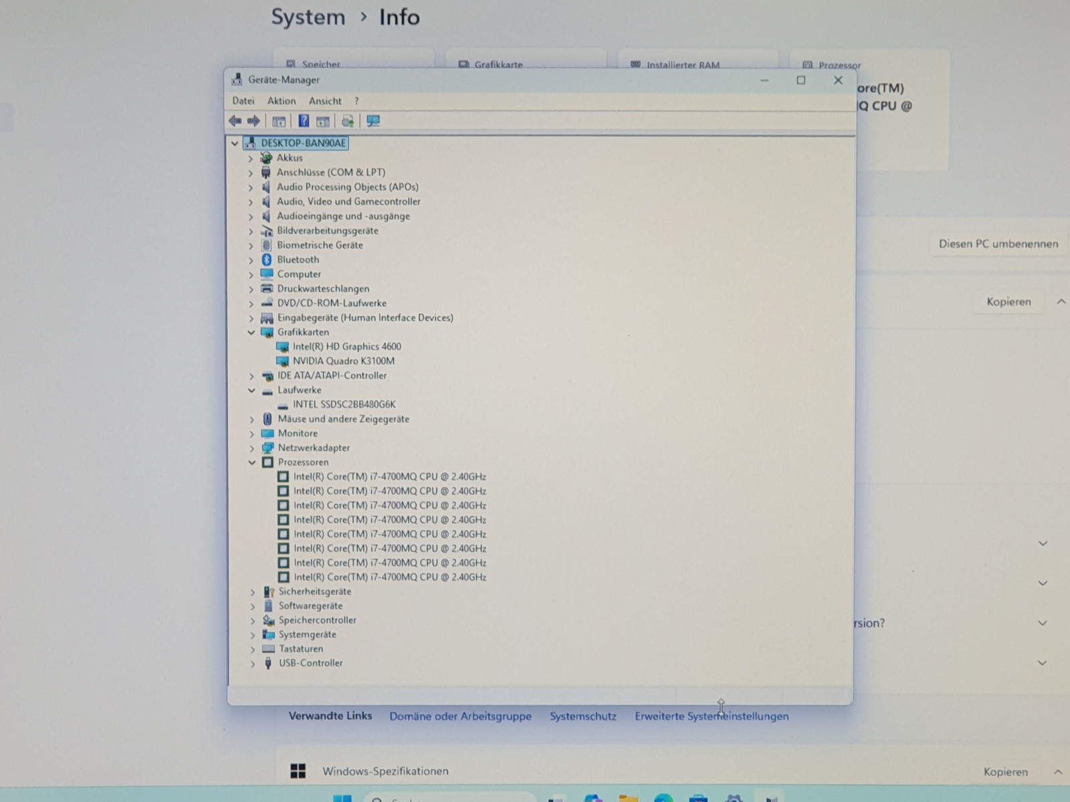The height and width of the screenshot is (802, 1070).
Task: Expand the Akkus category
Action: tap(251, 158)
